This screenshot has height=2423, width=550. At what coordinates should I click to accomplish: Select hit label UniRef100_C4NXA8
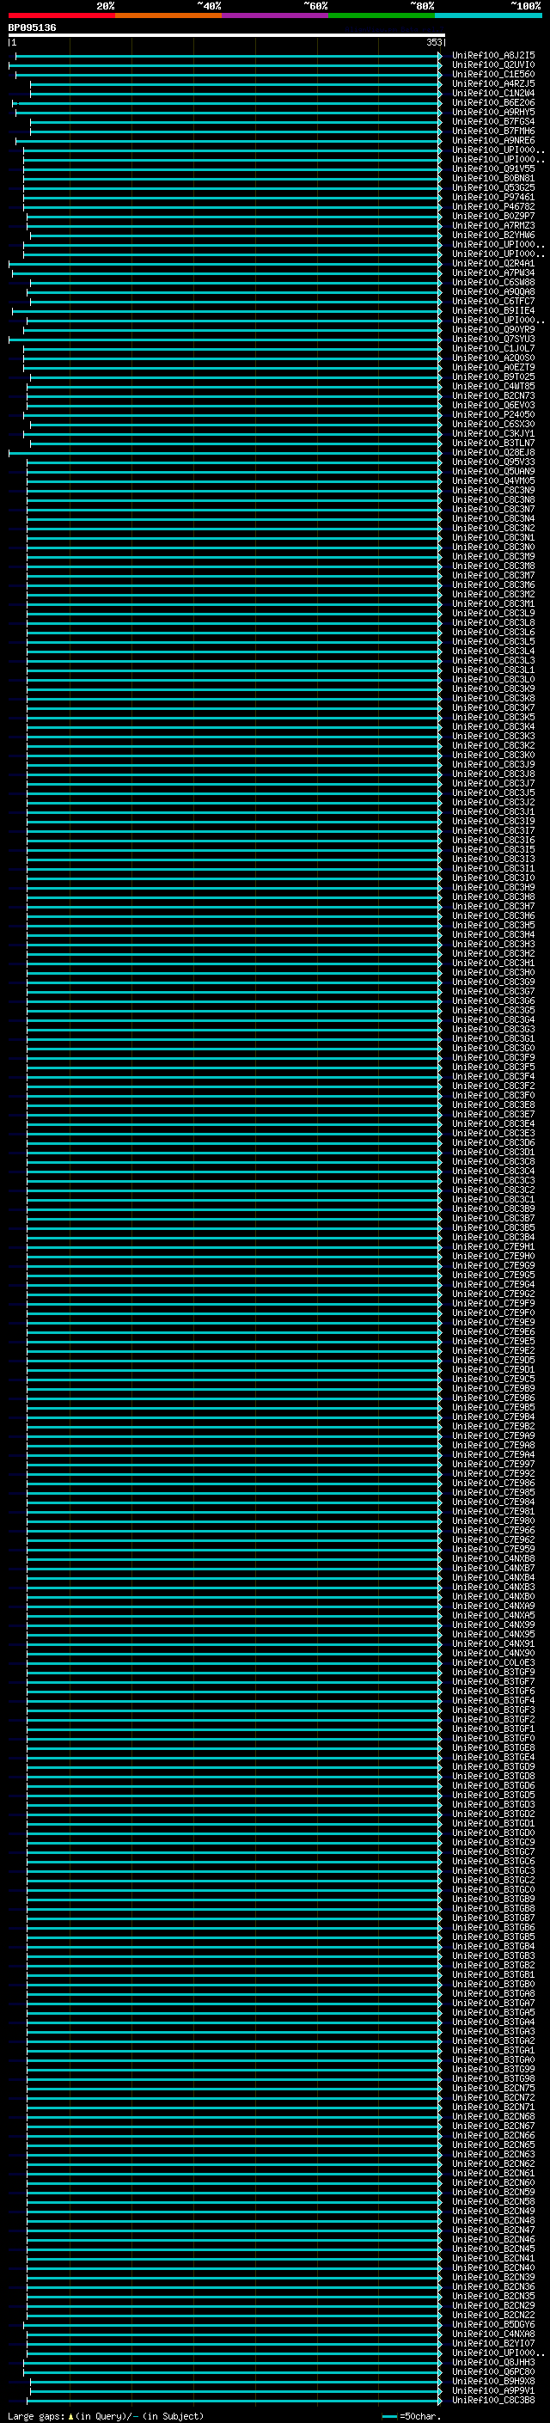point(493,2334)
